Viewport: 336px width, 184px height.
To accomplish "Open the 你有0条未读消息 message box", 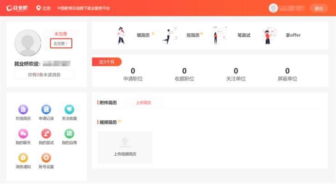I will click(44, 75).
